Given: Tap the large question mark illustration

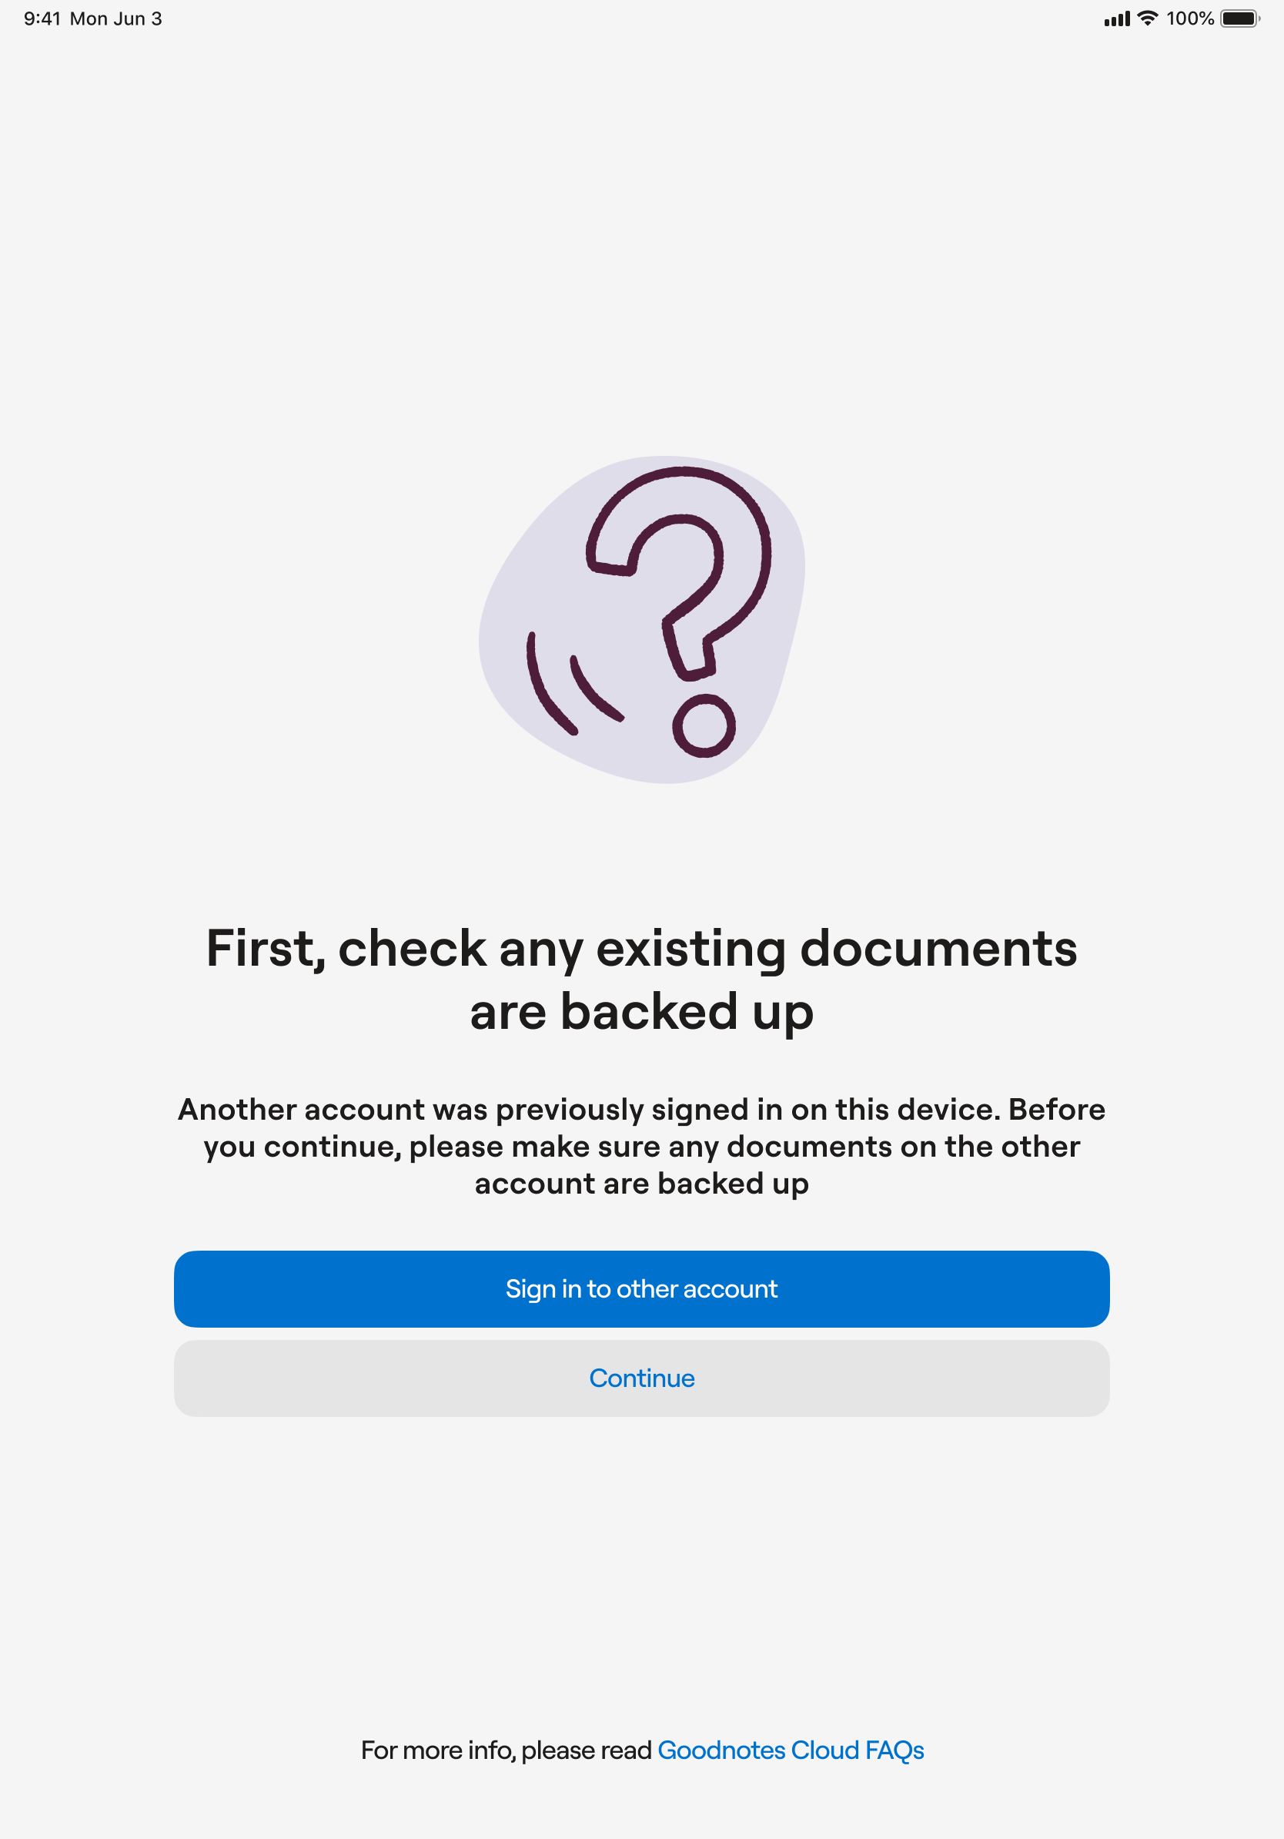Looking at the screenshot, I should 643,619.
